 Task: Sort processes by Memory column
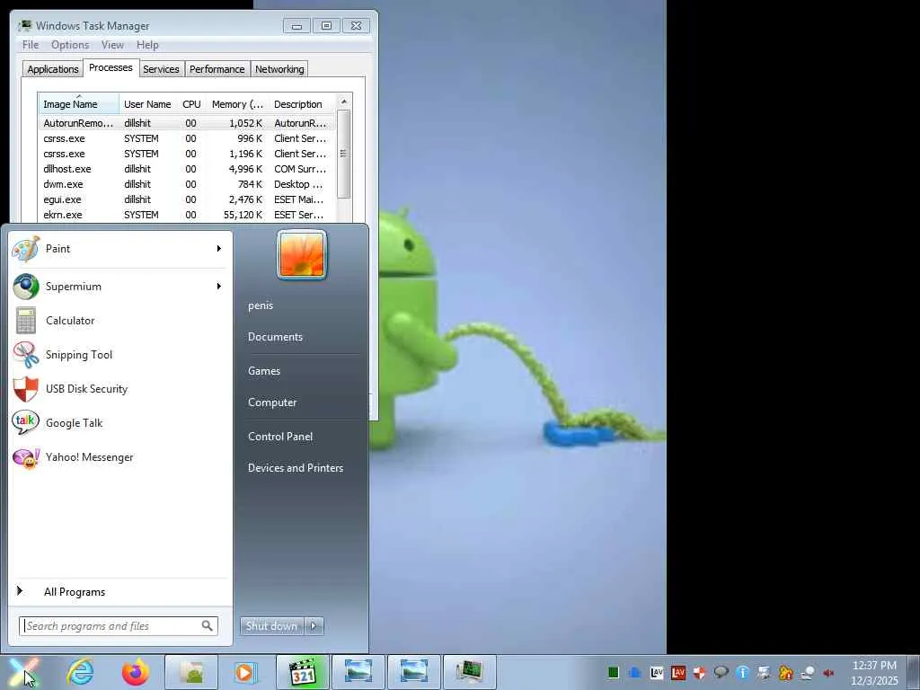pyautogui.click(x=237, y=104)
